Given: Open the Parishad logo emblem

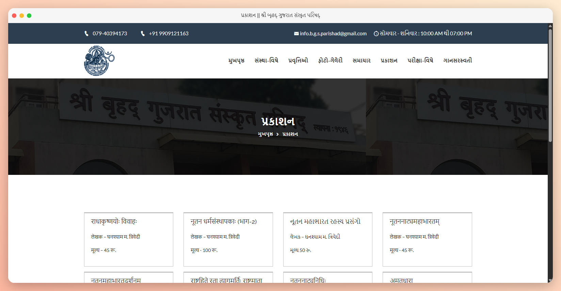Looking at the screenshot, I should [x=99, y=61].
